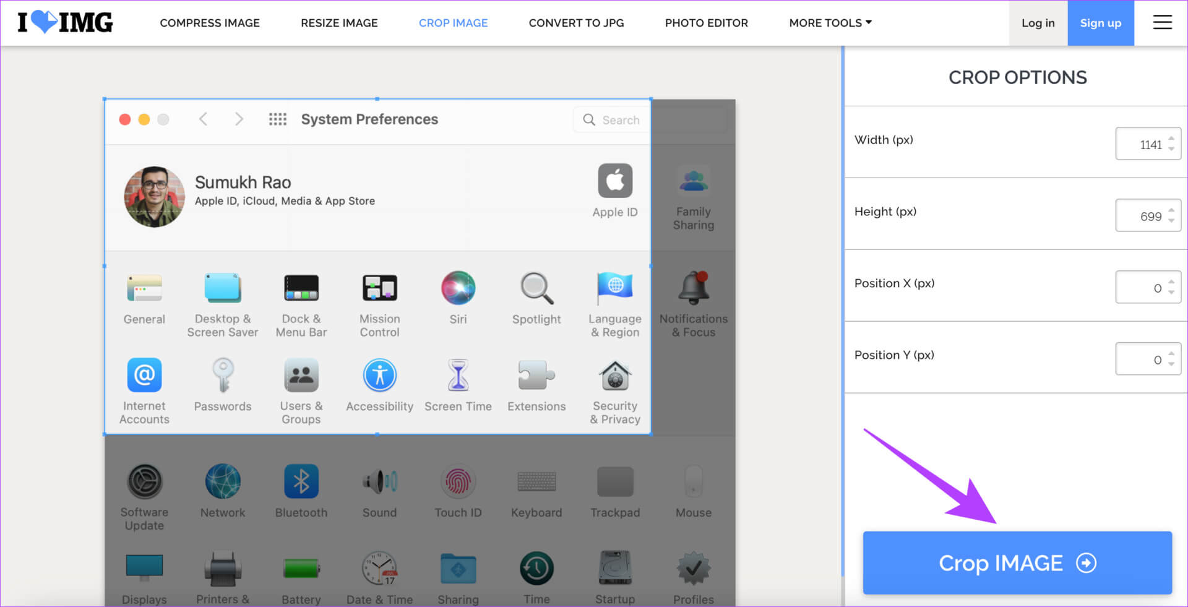Open the Time Machine icon
This screenshot has height=607, width=1188.
pyautogui.click(x=536, y=568)
